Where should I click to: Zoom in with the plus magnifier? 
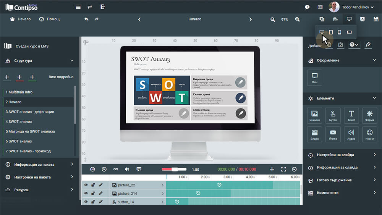[x=297, y=19]
